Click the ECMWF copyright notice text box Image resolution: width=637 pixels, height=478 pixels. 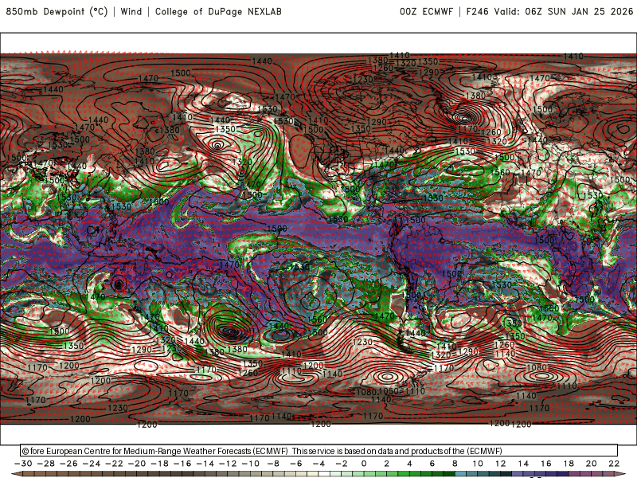319,451
